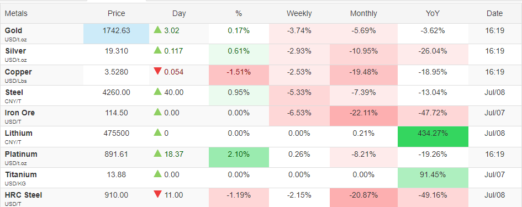Open the Iron Ore commodity link
This screenshot has height=207, width=522.
pos(20,113)
